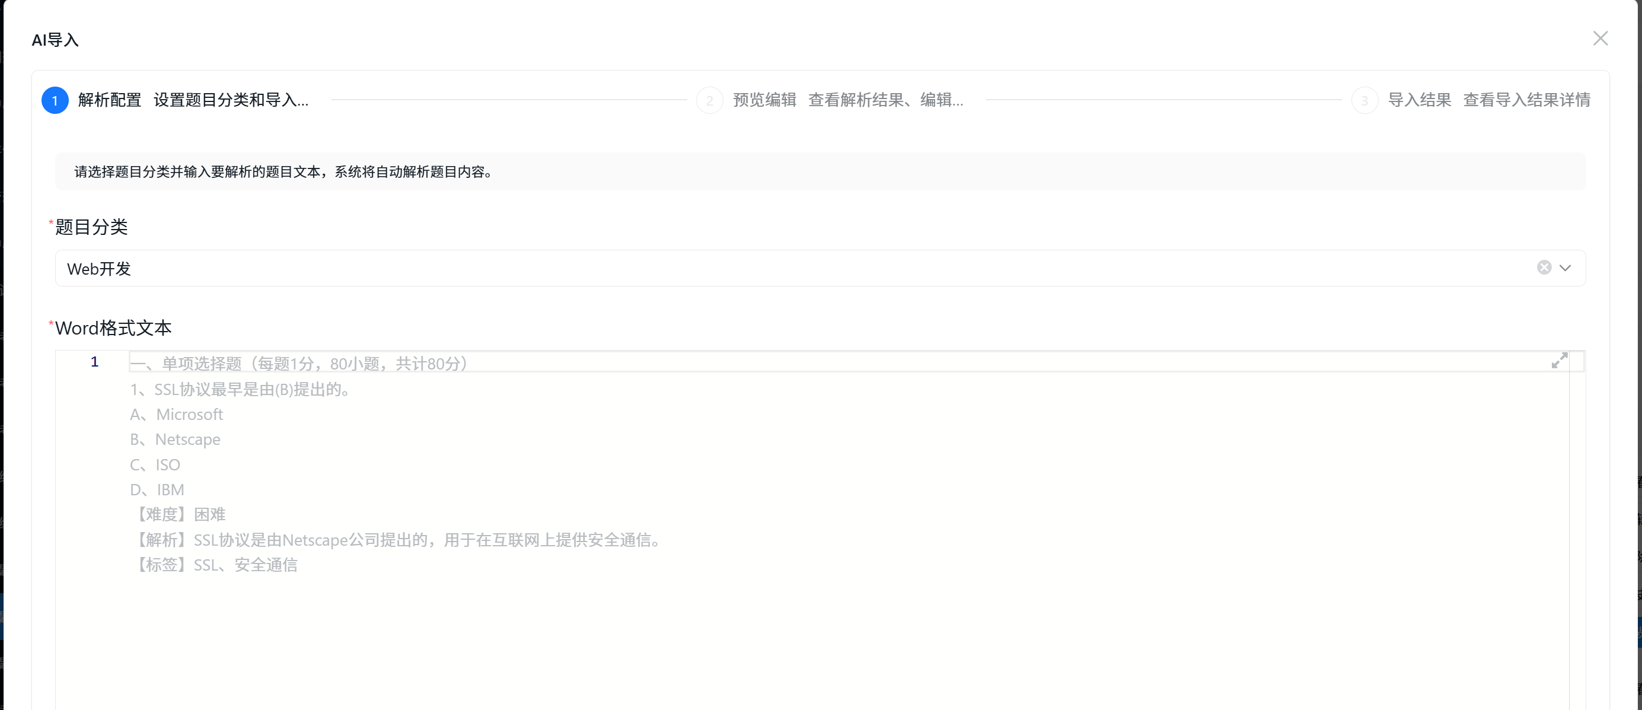Click the 设置题目分类和导入... description
Screen dimensions: 1642x710
click(x=231, y=100)
